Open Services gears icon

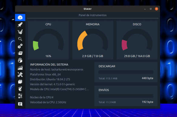point(20,46)
